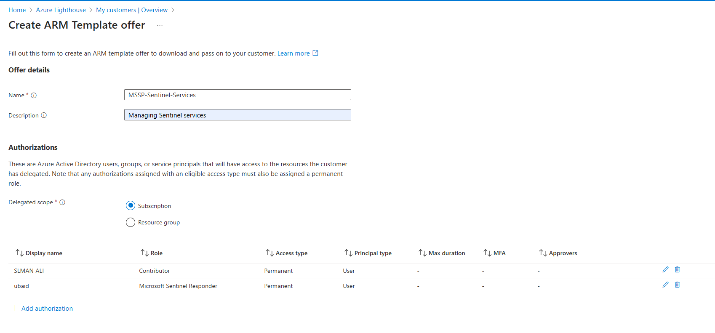Go to Home breadcrumb
This screenshot has height=333, width=715.
click(x=17, y=10)
